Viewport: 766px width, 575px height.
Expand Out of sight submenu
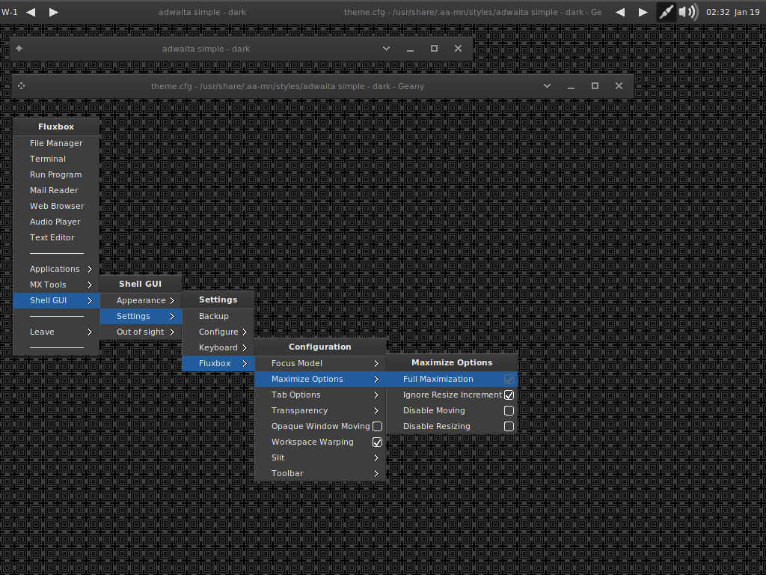[x=141, y=332]
